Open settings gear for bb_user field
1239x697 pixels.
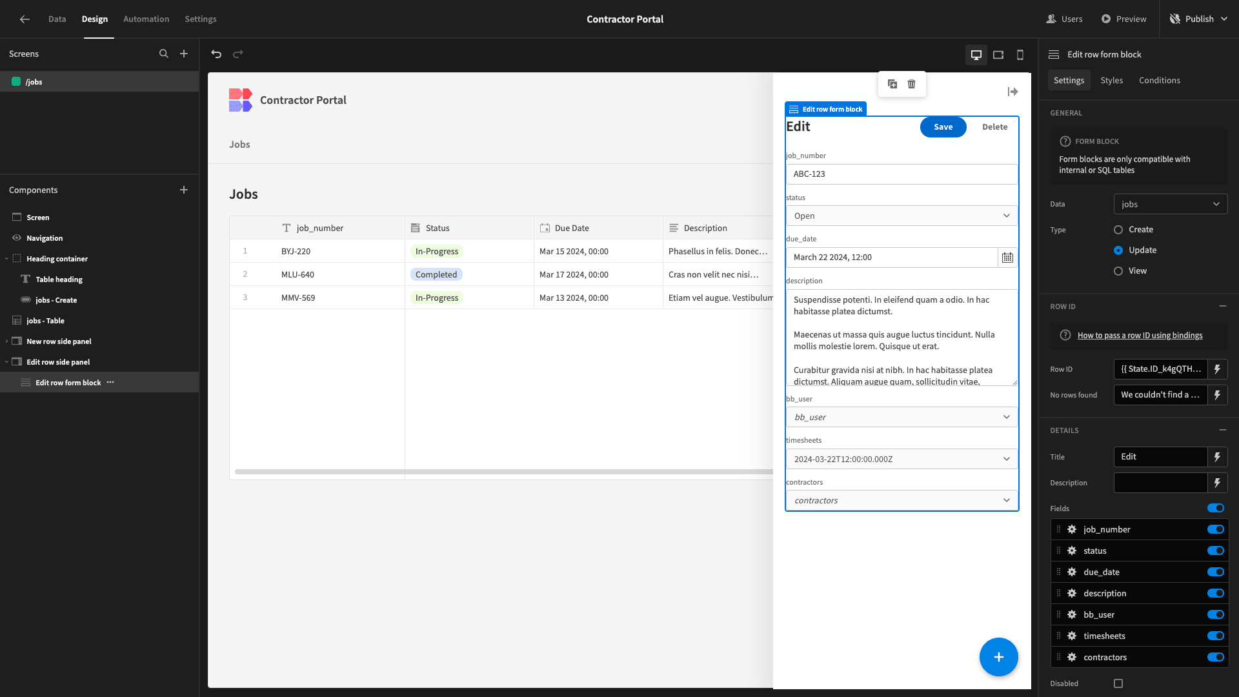1072,614
